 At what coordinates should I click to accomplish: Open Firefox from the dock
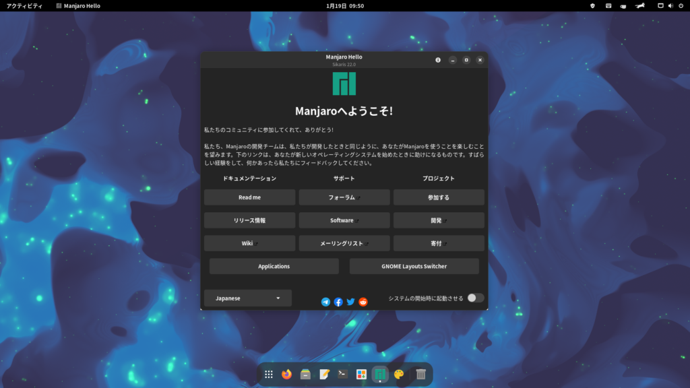(286, 374)
